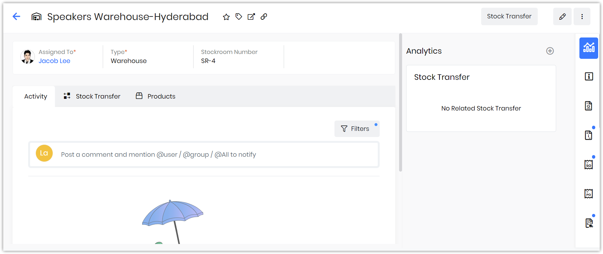Viewport: 603px width, 254px height.
Task: Open the tag icon next to title
Action: click(x=239, y=17)
